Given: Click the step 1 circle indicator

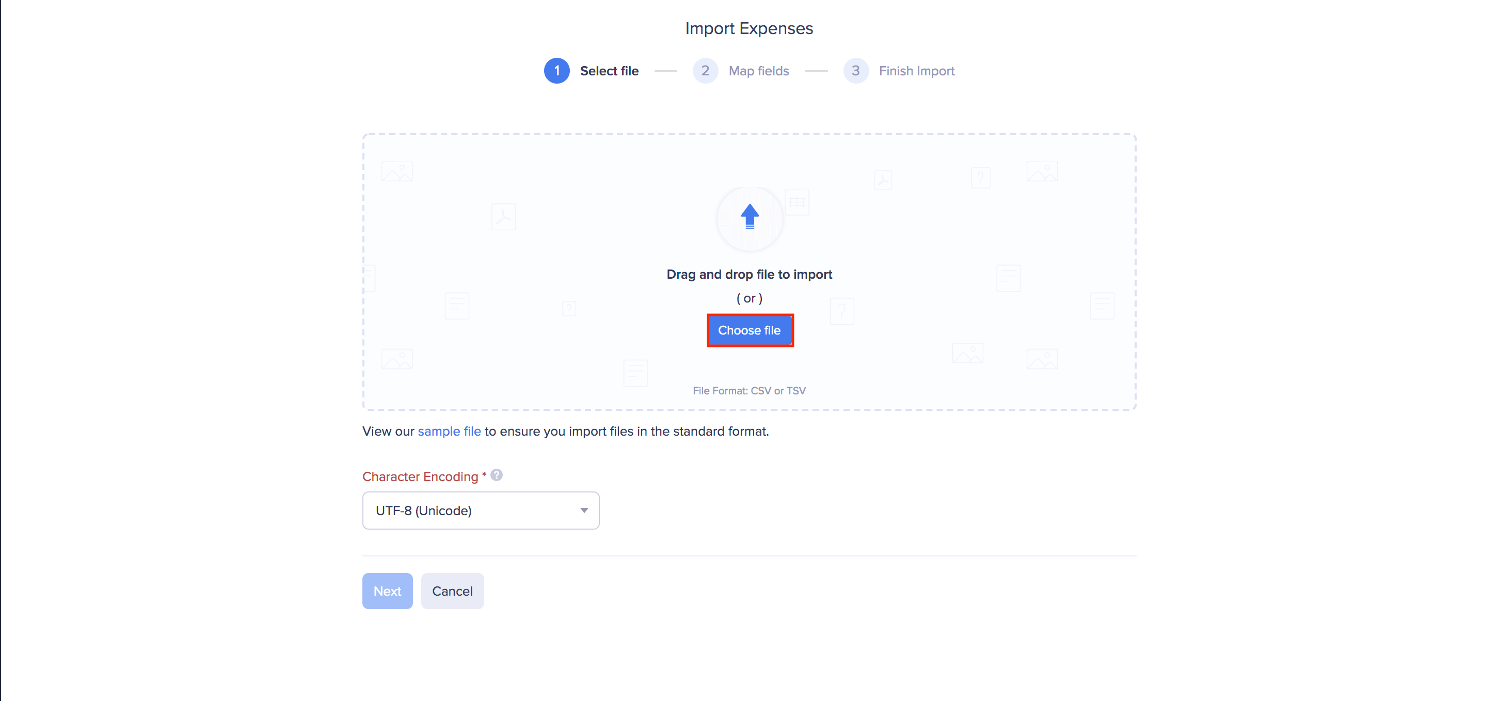Looking at the screenshot, I should pyautogui.click(x=556, y=71).
